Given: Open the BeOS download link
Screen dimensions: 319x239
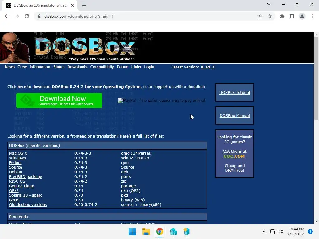Looking at the screenshot, I should (x=14, y=200).
